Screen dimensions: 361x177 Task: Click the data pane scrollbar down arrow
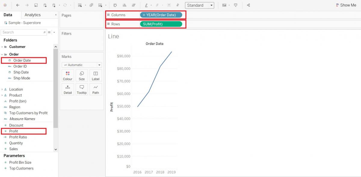click(56, 149)
